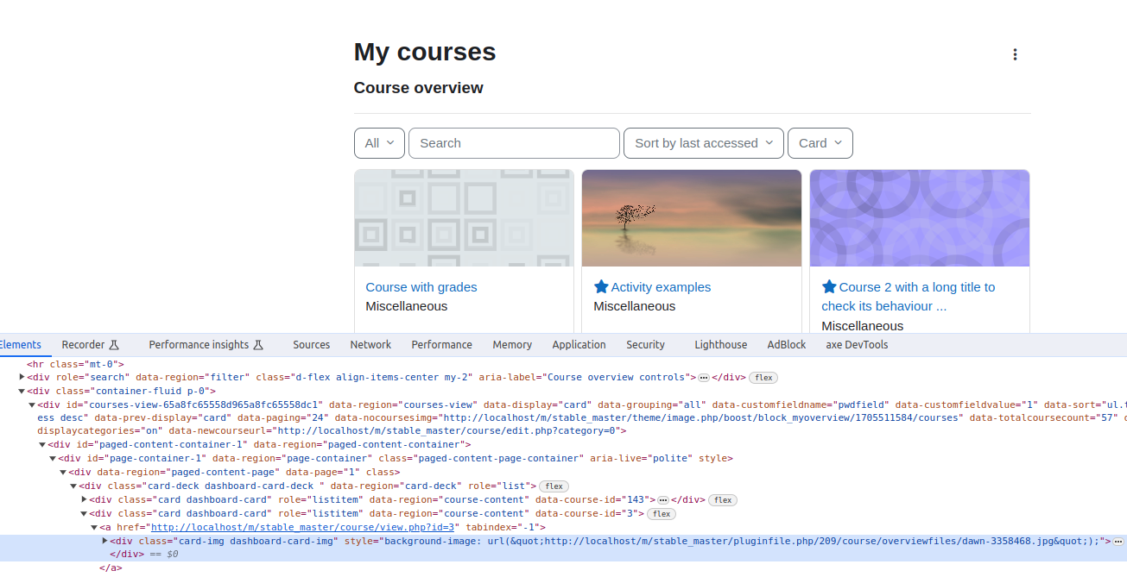Click the flex badge on role="search" row
The width and height of the screenshot is (1127, 577).
(x=762, y=378)
